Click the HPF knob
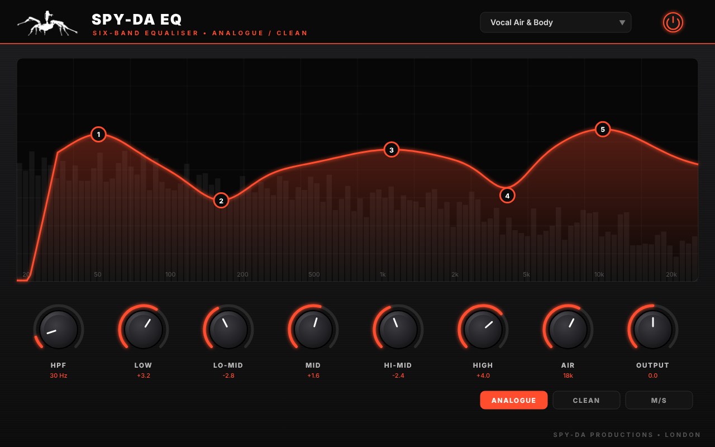The height and width of the screenshot is (447, 715). click(x=59, y=330)
